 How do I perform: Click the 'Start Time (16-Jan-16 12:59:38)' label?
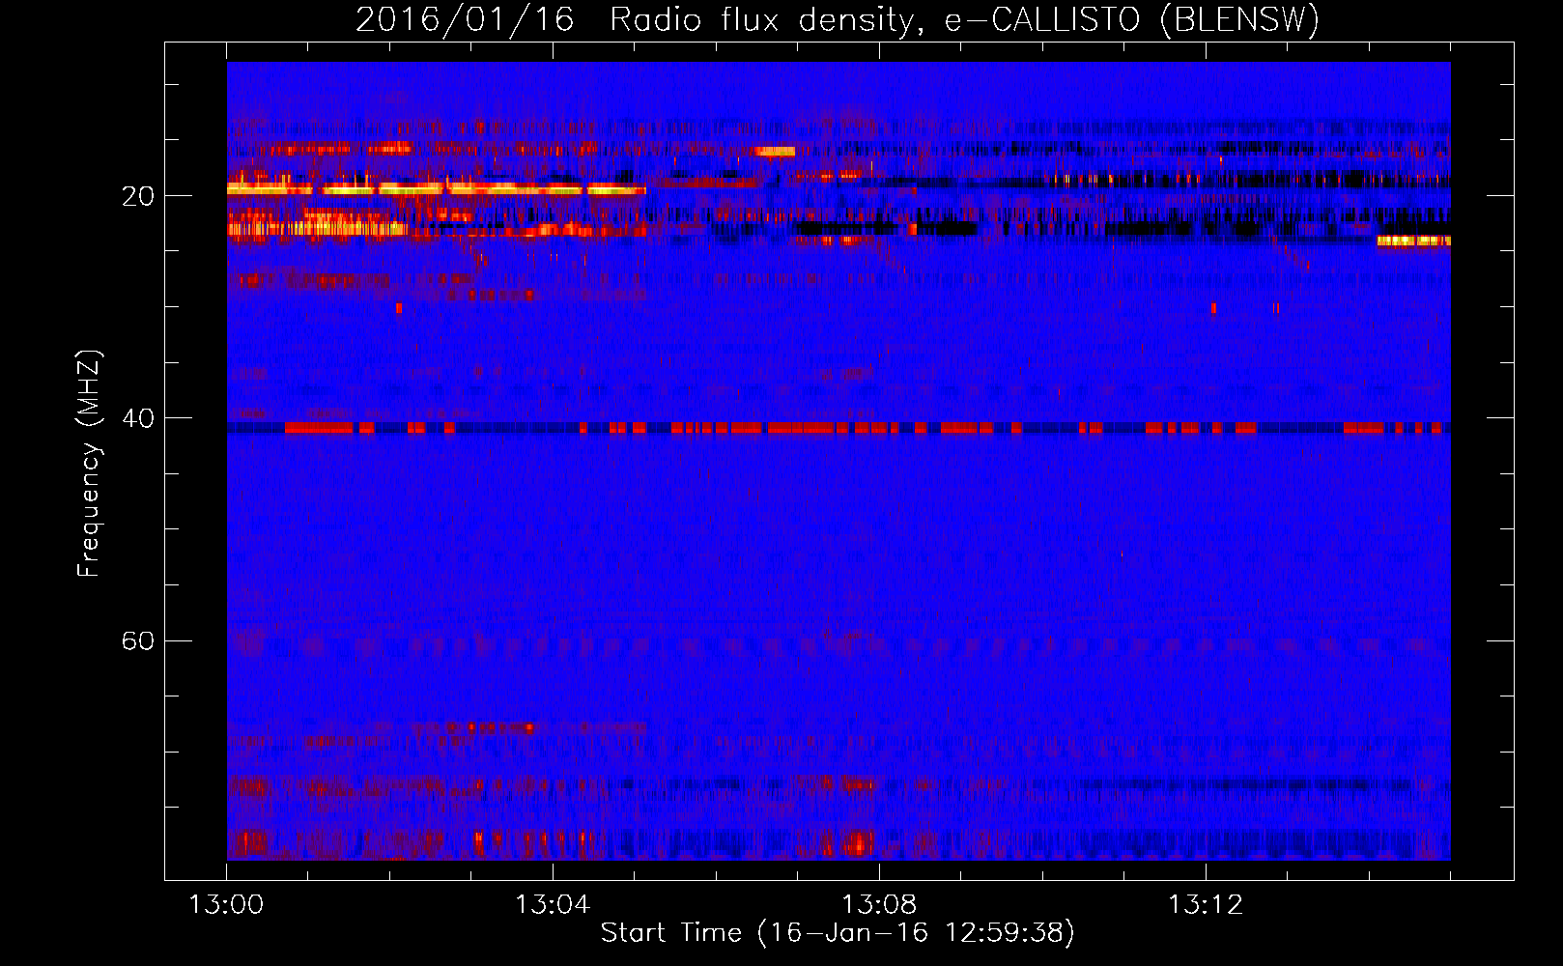(838, 933)
